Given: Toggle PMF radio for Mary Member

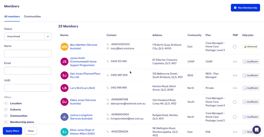Looking at the screenshot, I should tap(235, 47).
